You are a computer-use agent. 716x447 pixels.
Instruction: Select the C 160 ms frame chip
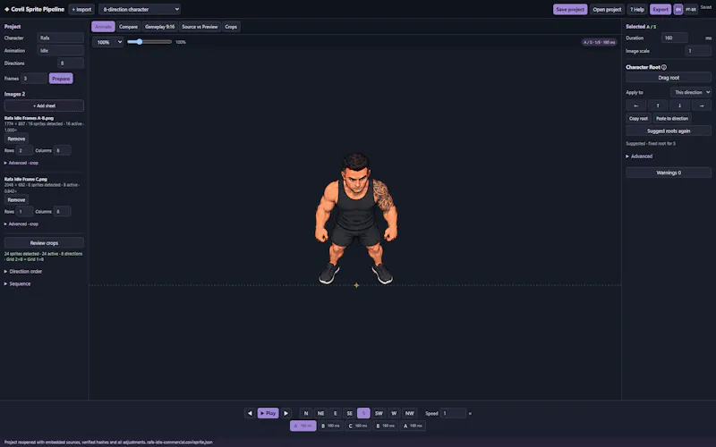click(x=357, y=426)
